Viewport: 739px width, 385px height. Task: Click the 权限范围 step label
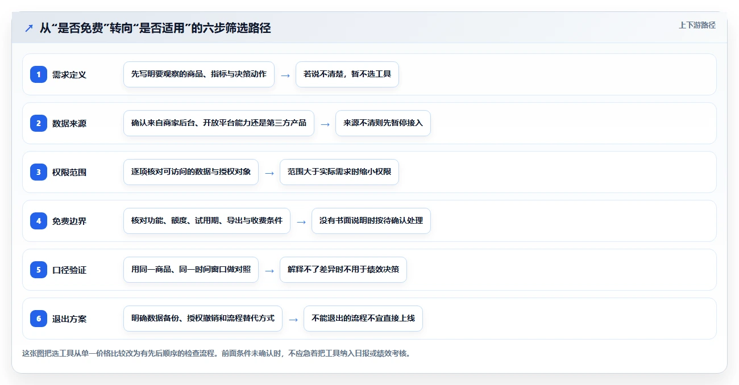[x=69, y=172]
